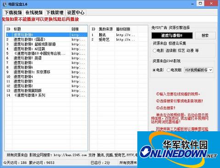The height and width of the screenshot is (168, 220).
Task: Select row 4 速度与激情: A2狂飙
Action: pos(46,49)
